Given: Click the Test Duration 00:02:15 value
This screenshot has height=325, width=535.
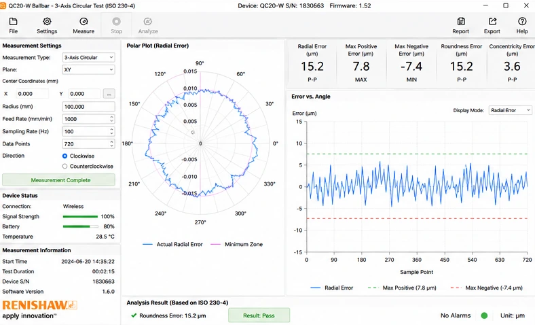Looking at the screenshot, I should coord(103,271).
